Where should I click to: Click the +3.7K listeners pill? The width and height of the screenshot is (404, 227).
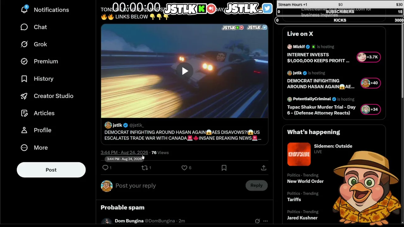368,57
